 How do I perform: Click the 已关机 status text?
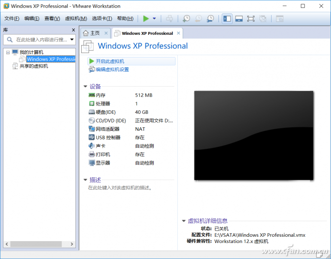point(221,229)
